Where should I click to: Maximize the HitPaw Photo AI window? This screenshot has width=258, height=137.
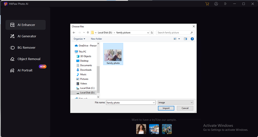(x=243, y=4)
